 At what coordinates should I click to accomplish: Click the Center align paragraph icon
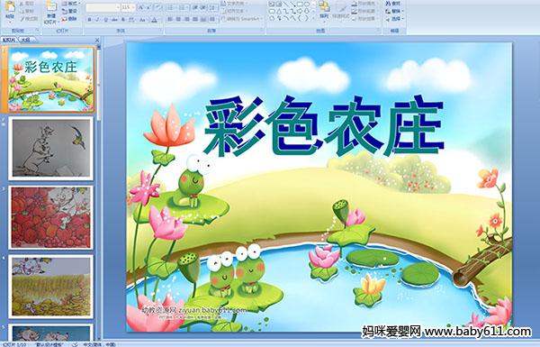[178, 20]
